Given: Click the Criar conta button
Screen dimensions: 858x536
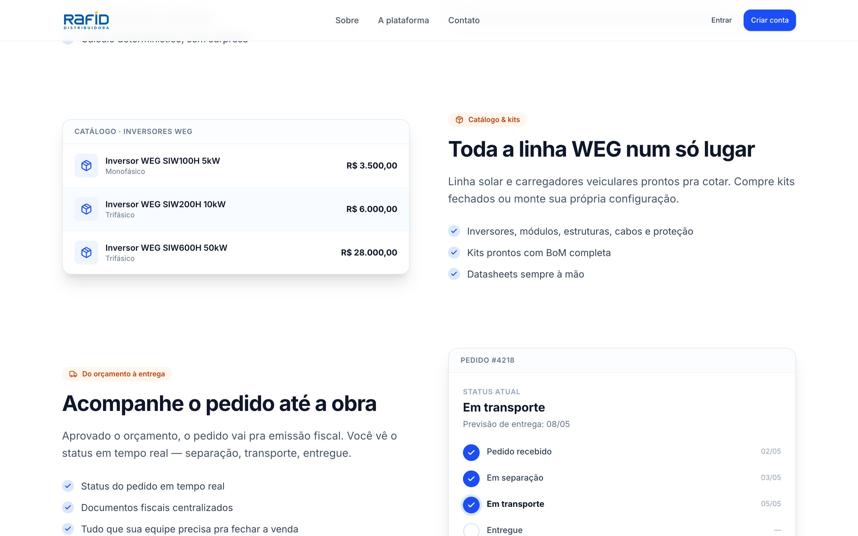Looking at the screenshot, I should coord(769,20).
